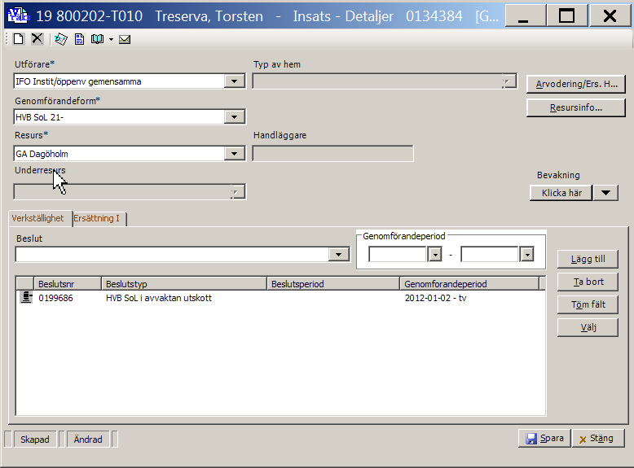Click the Genomförandeperiod end date field

click(x=490, y=255)
